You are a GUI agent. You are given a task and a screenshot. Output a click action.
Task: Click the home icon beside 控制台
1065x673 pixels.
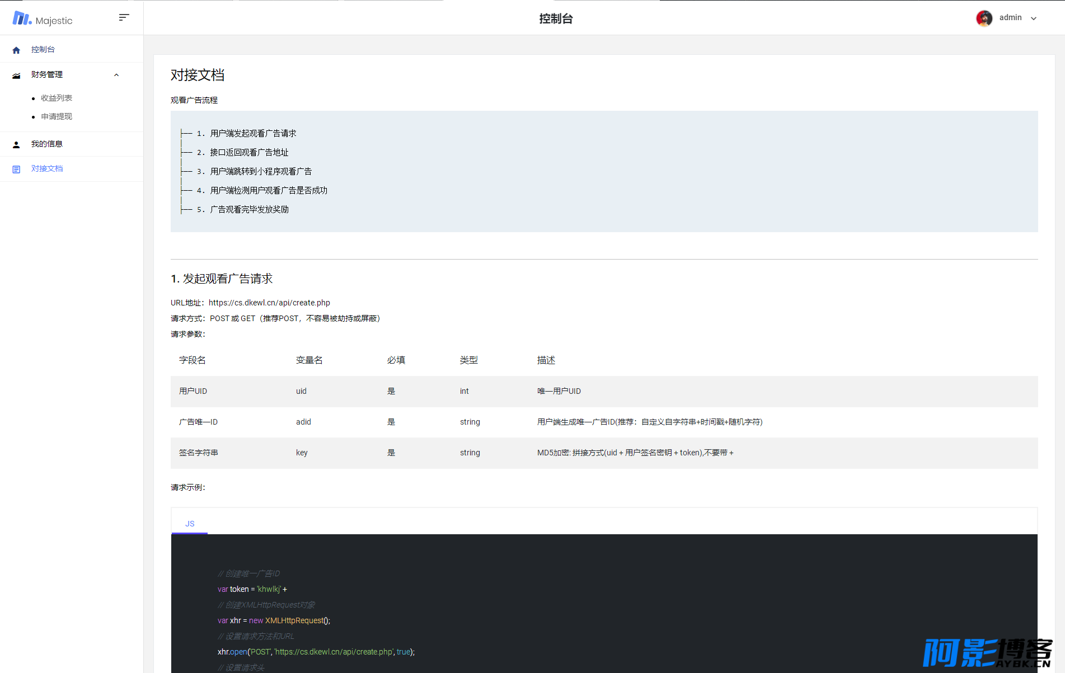click(x=16, y=50)
